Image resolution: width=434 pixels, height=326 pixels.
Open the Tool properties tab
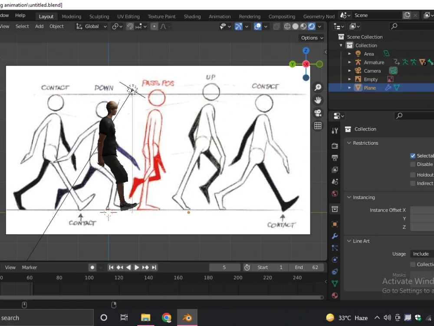335,130
